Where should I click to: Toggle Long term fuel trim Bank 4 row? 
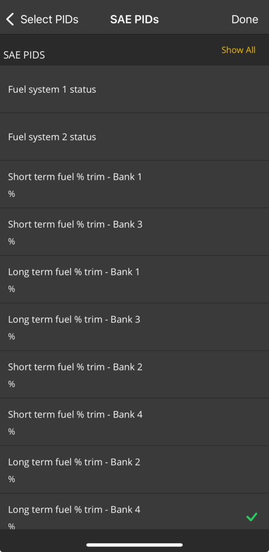pos(134,511)
